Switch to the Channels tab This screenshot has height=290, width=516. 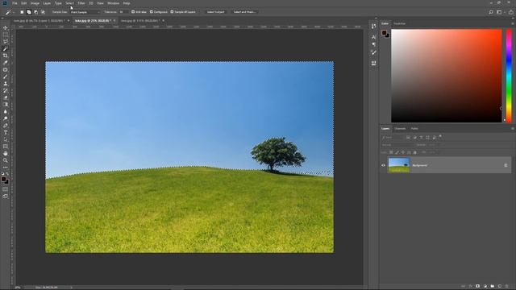pyautogui.click(x=400, y=129)
